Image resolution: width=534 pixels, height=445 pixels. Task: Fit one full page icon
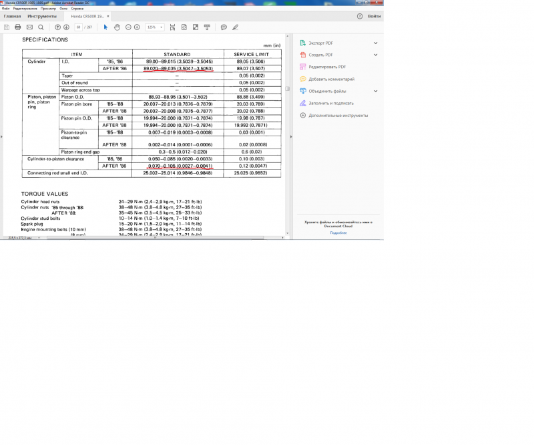coord(184,27)
